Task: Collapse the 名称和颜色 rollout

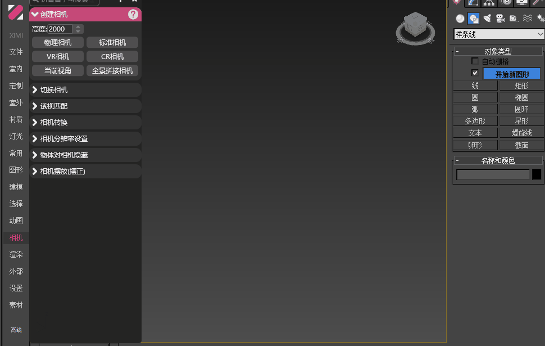Action: 498,160
